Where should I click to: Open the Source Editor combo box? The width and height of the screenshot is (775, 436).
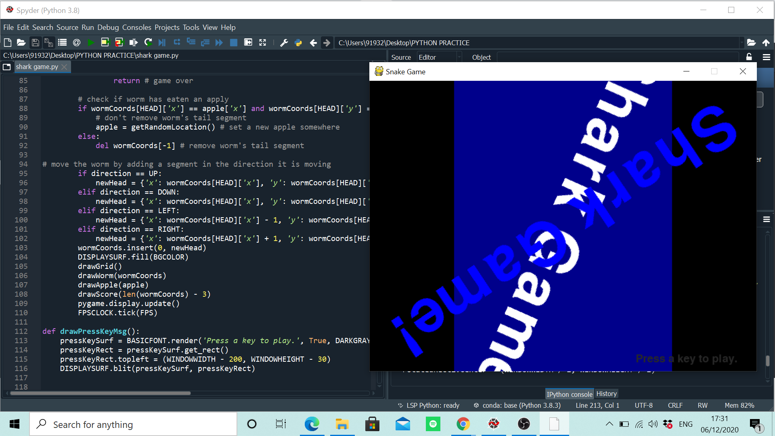439,57
